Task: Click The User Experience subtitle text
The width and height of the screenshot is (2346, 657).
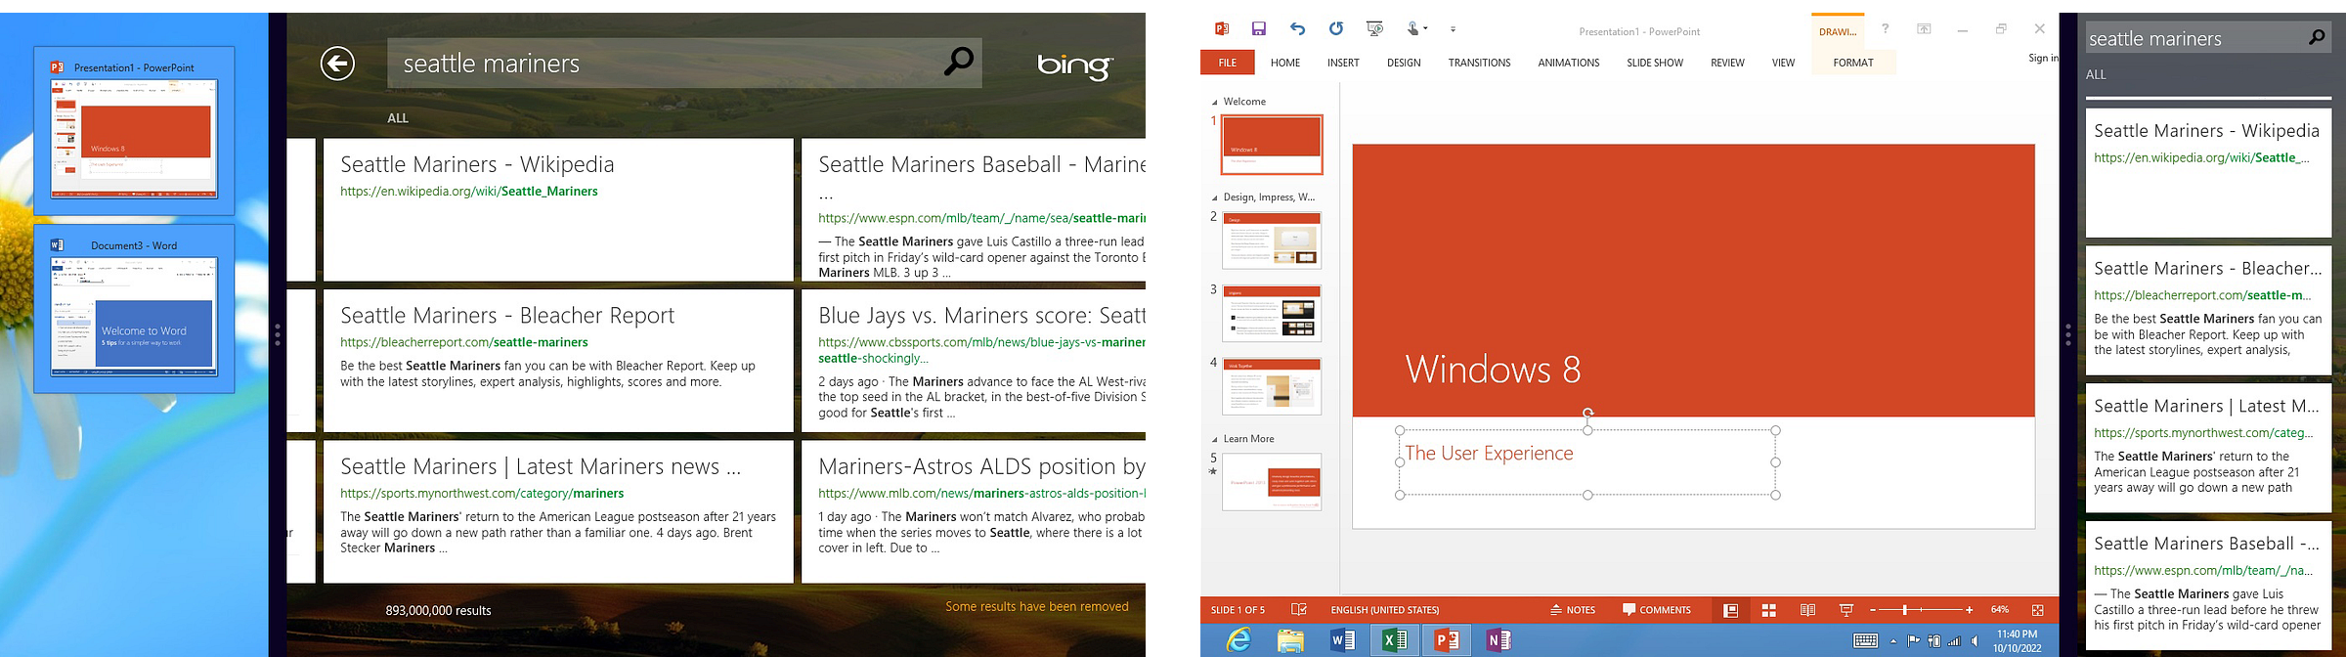Action: [x=1489, y=454]
